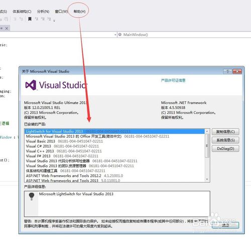Select Visual Studio 2013 的团队资源管理器 row

114,166
